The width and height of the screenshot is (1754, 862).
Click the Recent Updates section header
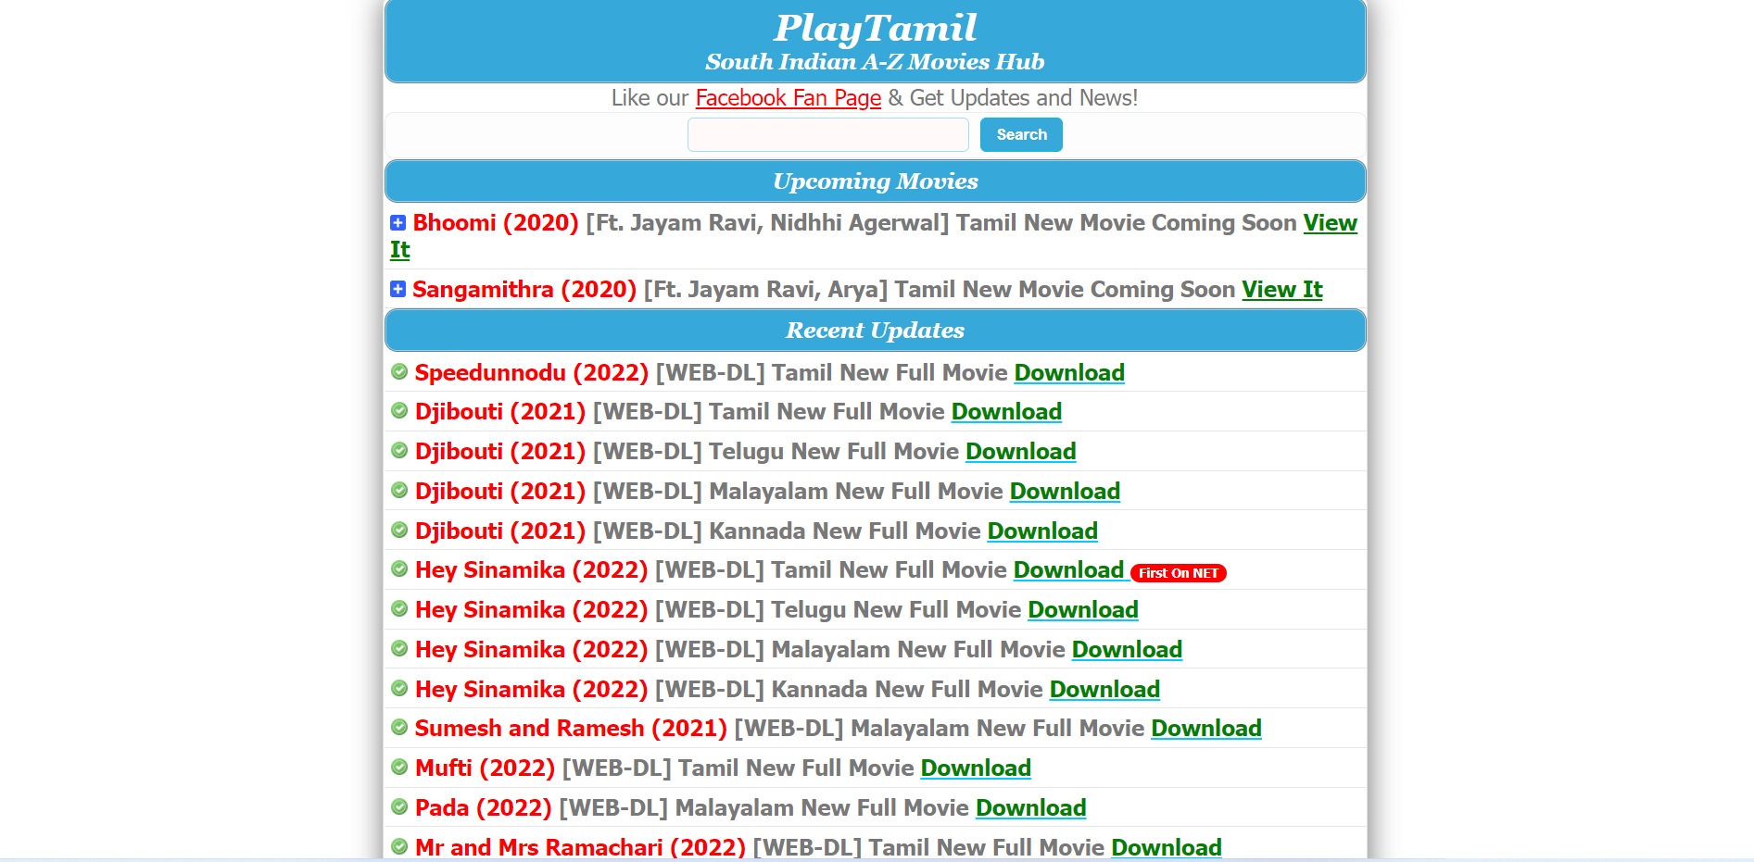[x=876, y=331]
